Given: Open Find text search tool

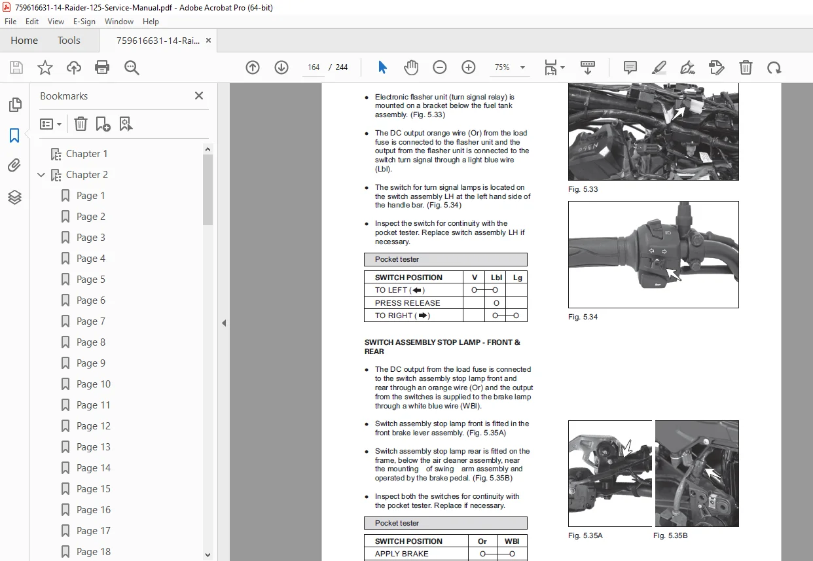Looking at the screenshot, I should [132, 67].
